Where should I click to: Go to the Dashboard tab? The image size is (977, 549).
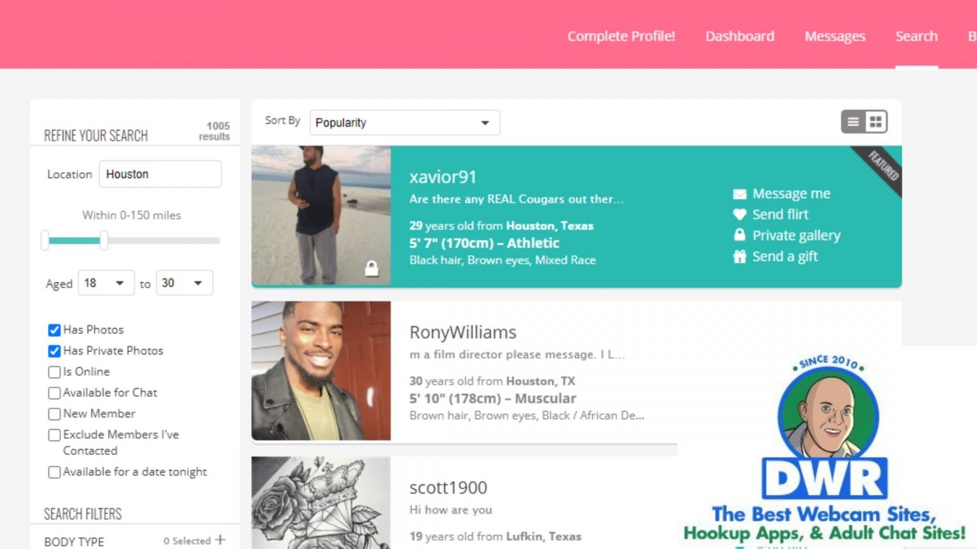[x=740, y=36]
